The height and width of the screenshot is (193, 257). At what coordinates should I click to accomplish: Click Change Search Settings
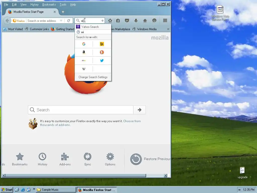pos(93,77)
